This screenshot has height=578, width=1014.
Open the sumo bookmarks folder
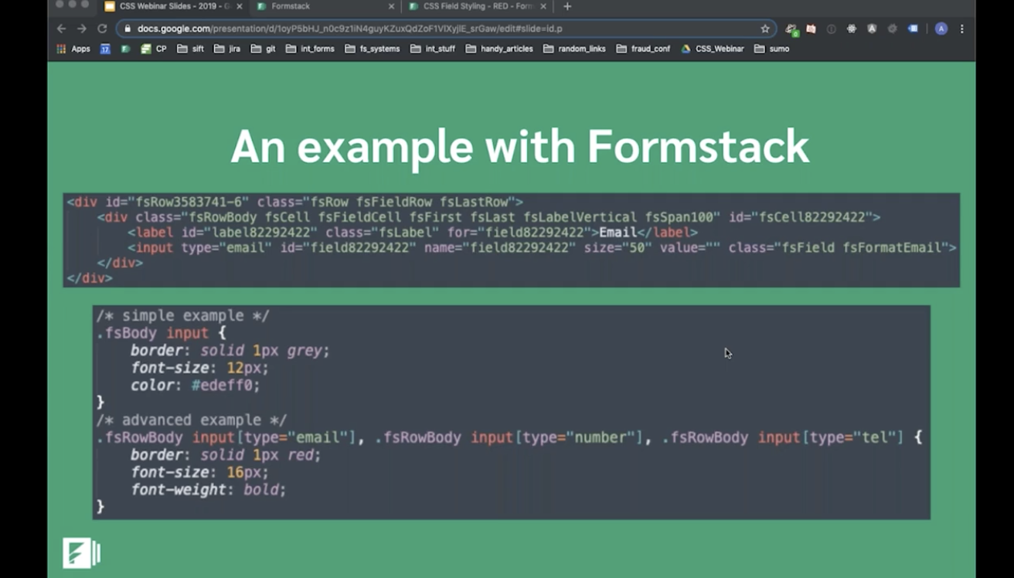pos(772,49)
